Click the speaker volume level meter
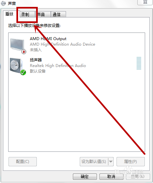Screen dimensions: 153x183 coord(139,63)
